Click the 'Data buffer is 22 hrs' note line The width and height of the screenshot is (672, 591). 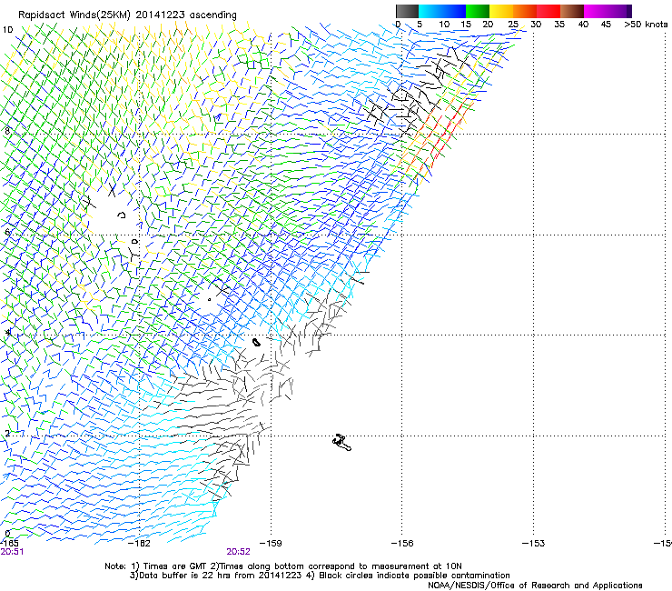(320, 576)
